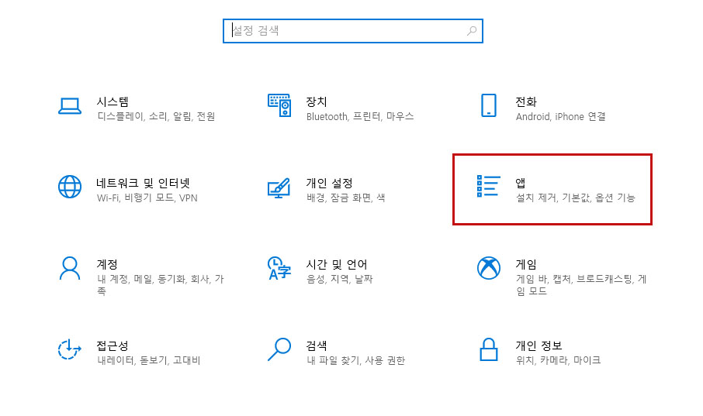Screen dimensions: 703x416
Task: Click the list icon for 앱
Action: point(488,187)
